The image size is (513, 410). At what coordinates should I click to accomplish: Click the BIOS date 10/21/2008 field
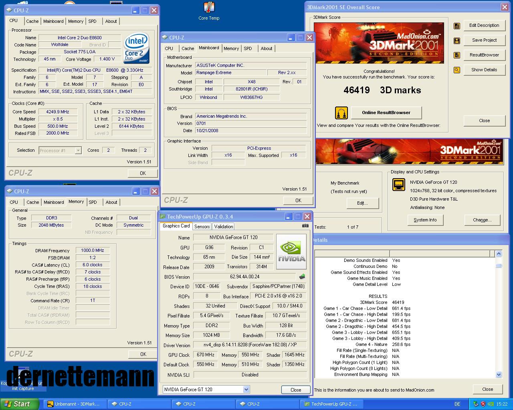click(251, 131)
